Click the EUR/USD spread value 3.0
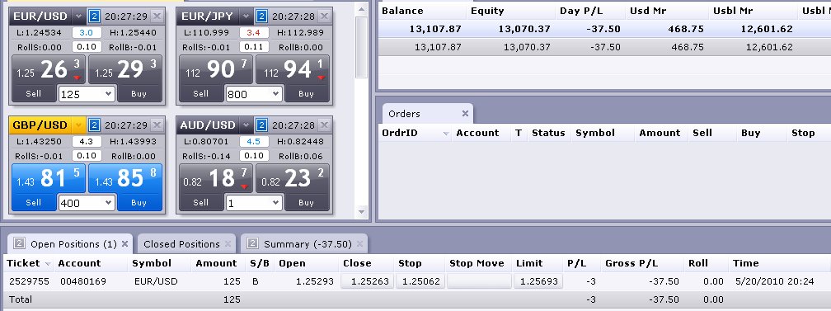The width and height of the screenshot is (831, 311). coord(87,33)
